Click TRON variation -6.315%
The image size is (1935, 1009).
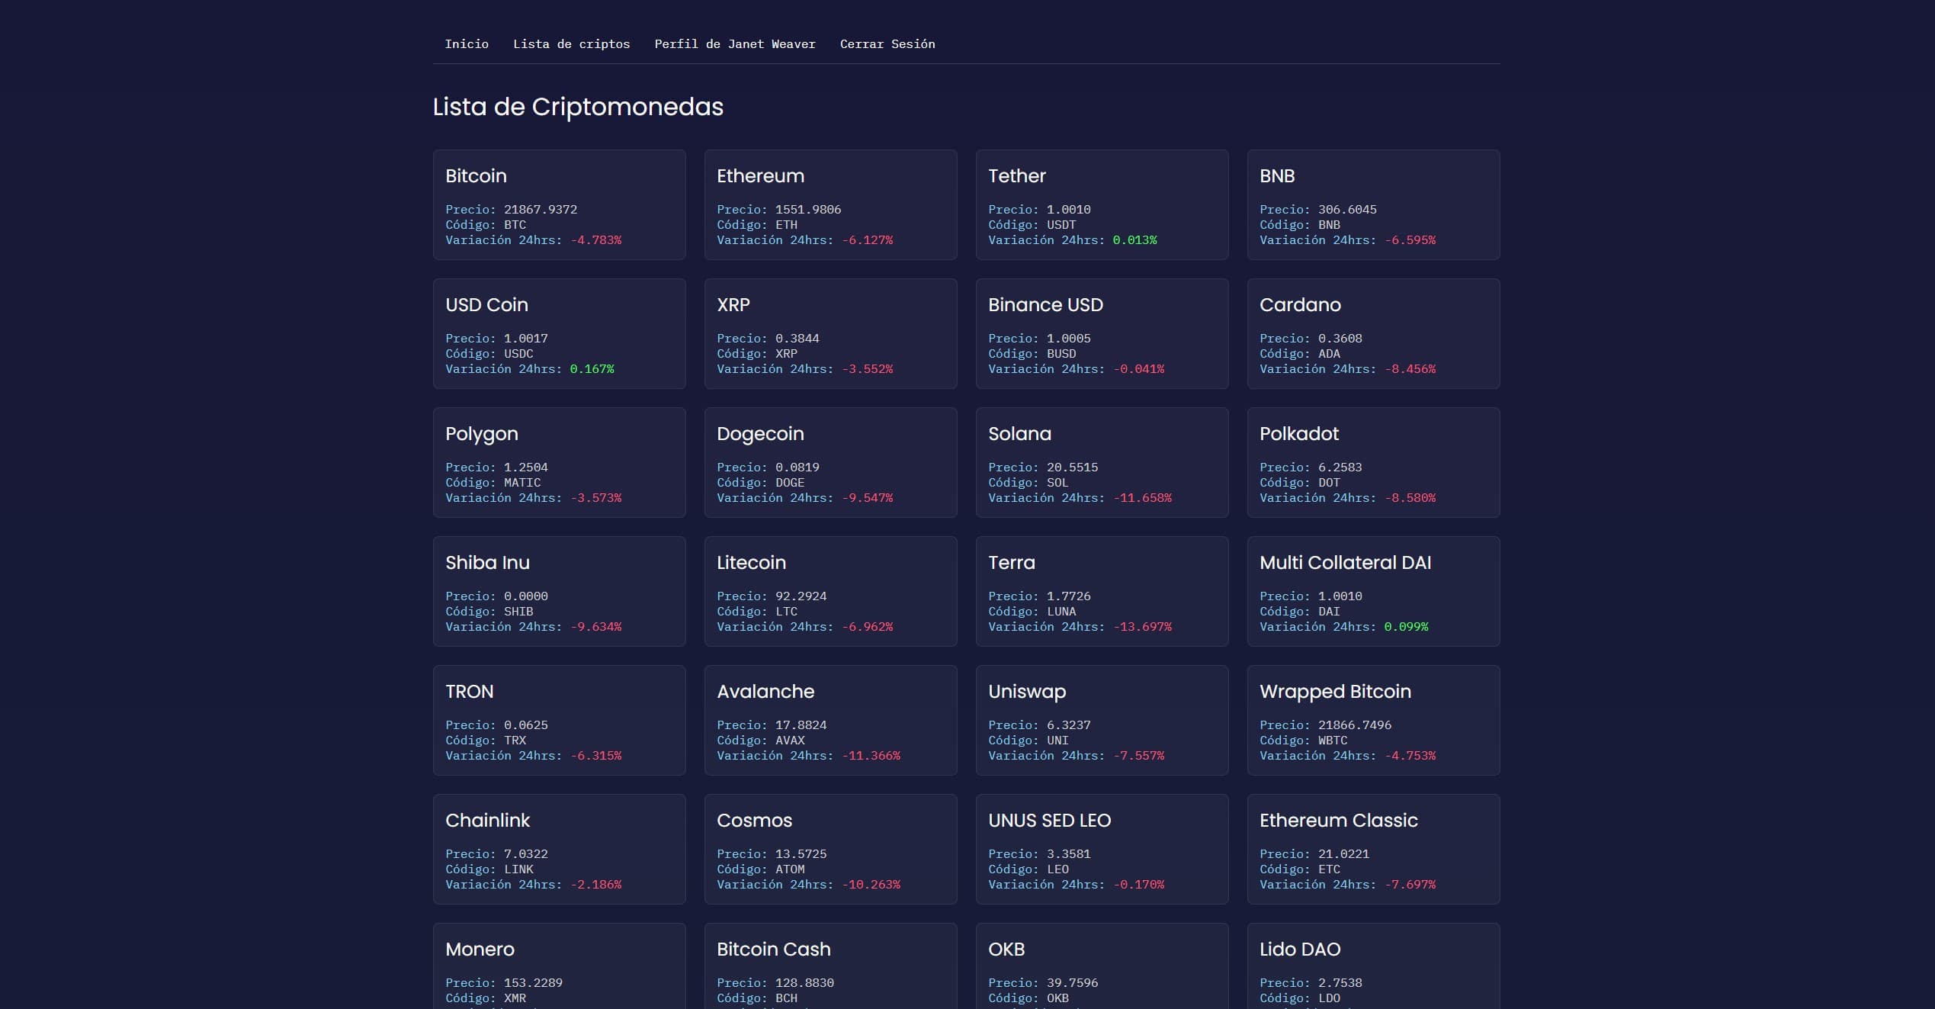click(x=596, y=756)
